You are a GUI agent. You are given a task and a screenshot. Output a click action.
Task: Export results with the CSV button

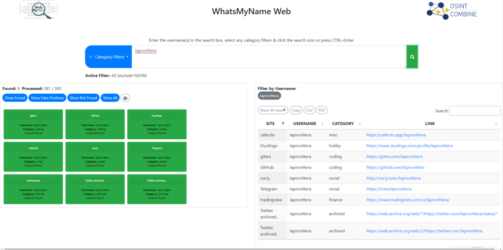point(309,110)
